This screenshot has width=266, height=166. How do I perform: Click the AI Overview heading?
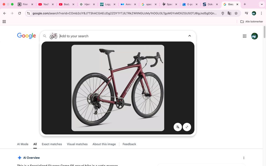coord(31,158)
